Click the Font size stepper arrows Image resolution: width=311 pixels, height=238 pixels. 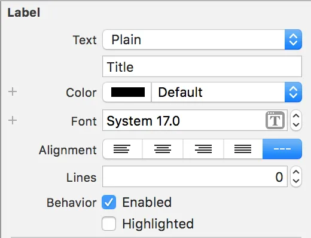point(296,120)
